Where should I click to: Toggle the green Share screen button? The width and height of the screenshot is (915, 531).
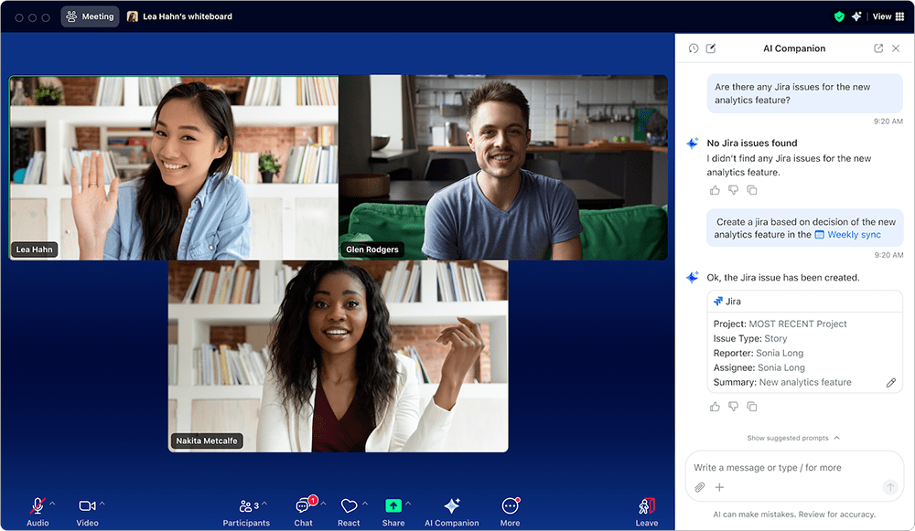coord(393,512)
